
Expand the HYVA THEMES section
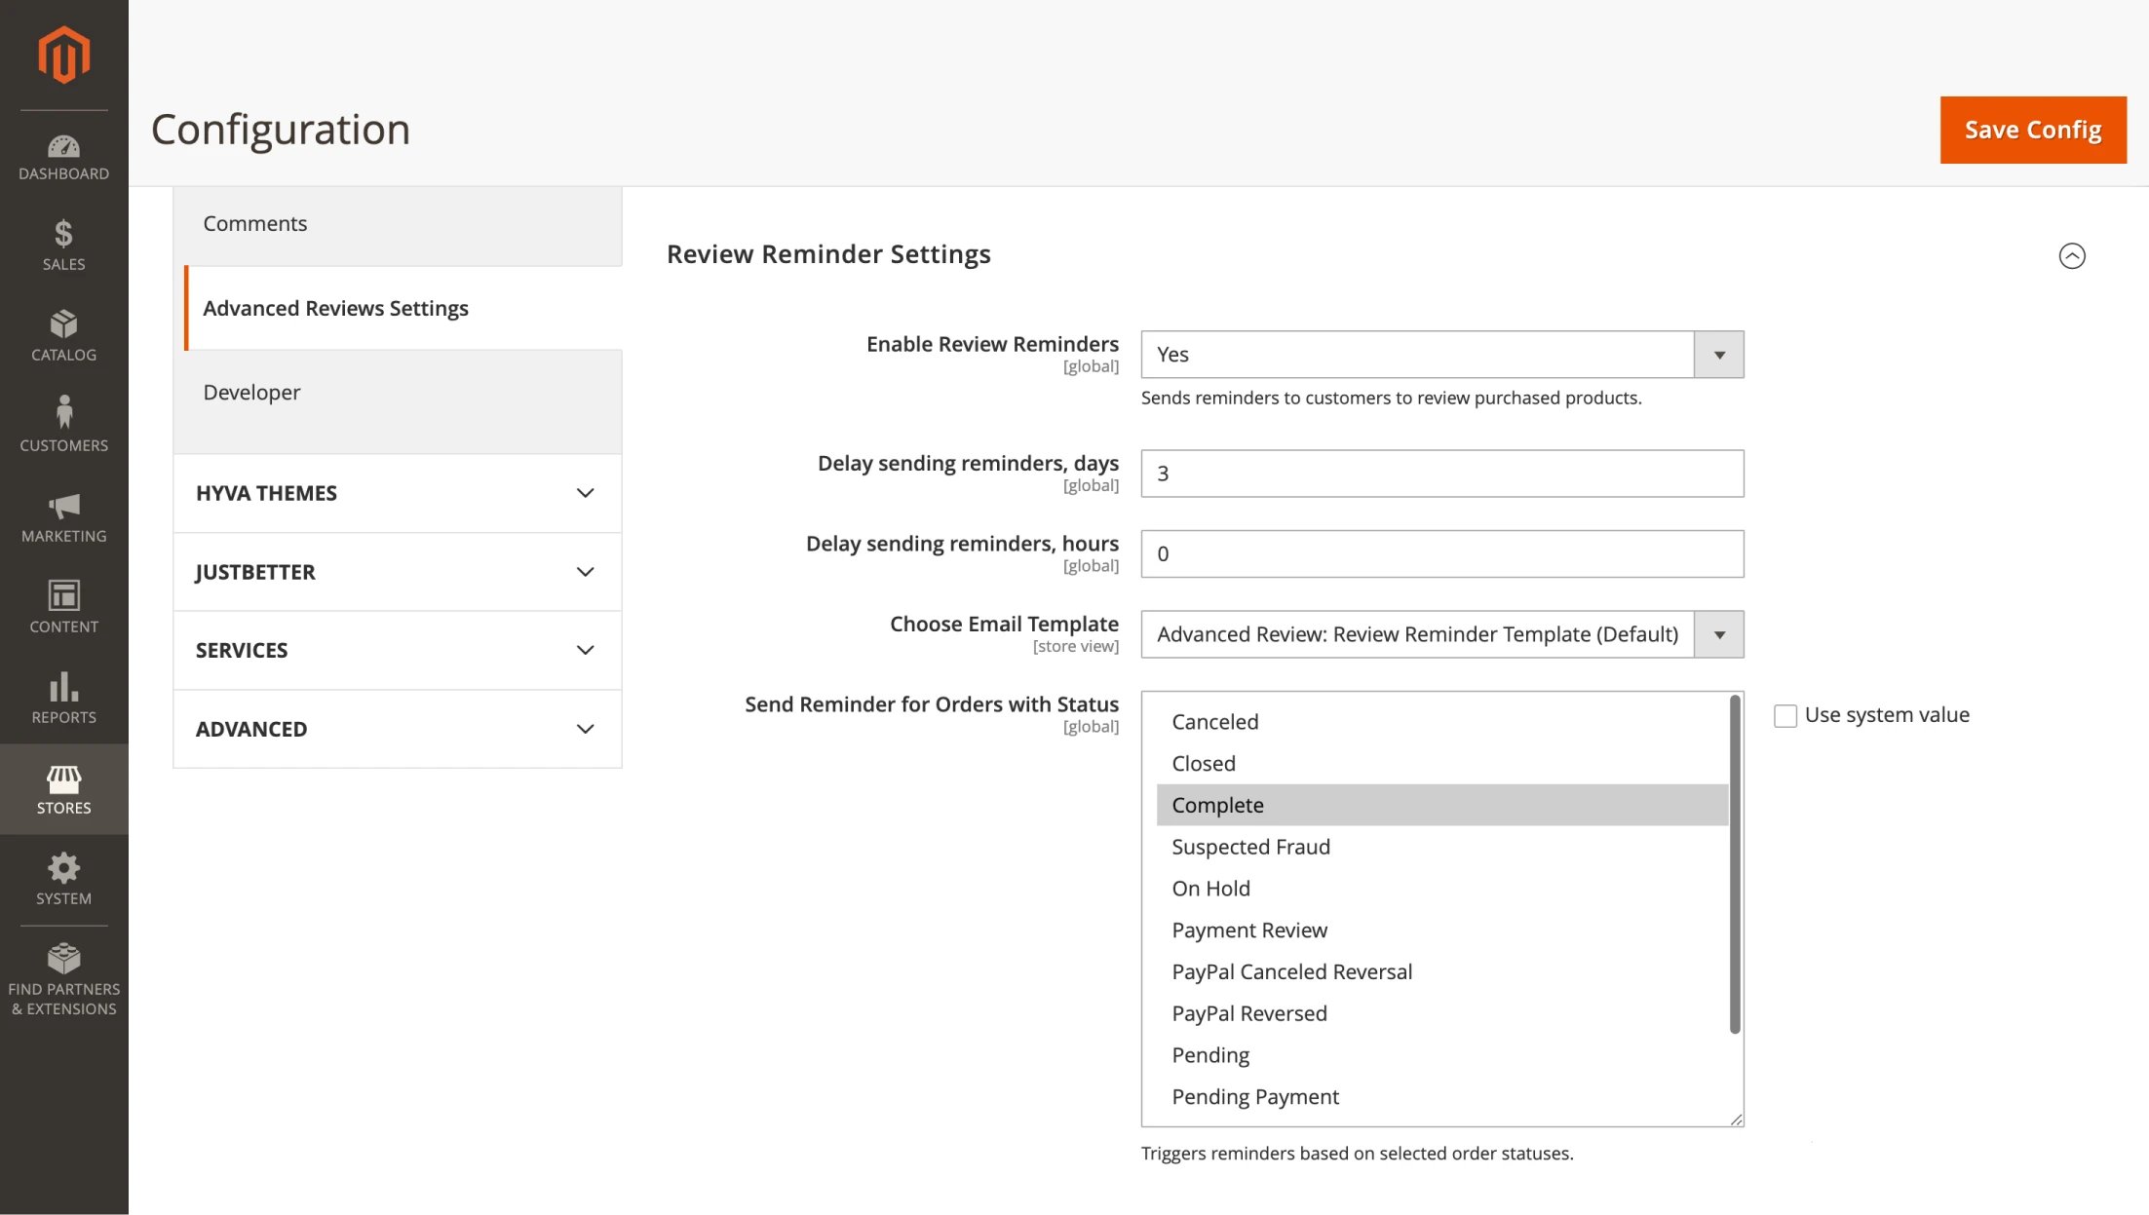[x=397, y=493]
